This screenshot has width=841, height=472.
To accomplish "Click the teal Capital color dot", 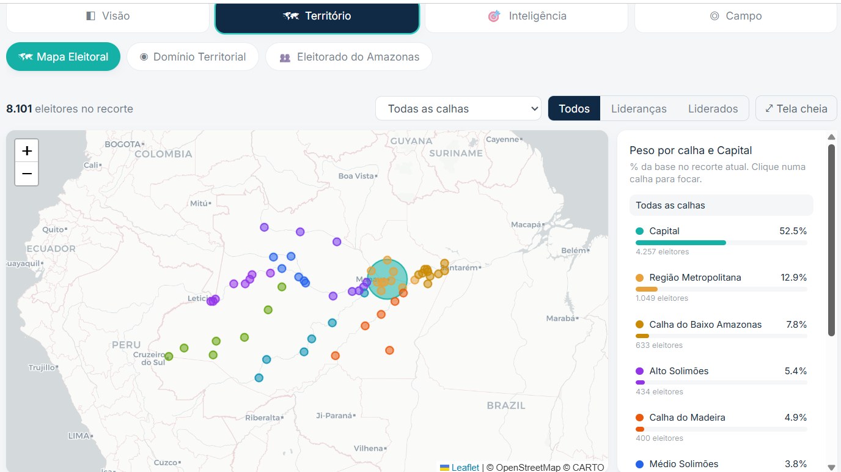I will [640, 231].
